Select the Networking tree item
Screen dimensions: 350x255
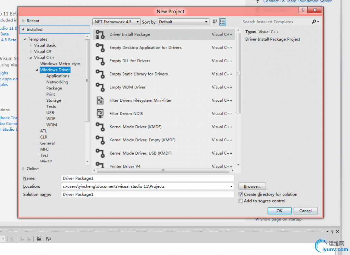click(57, 82)
